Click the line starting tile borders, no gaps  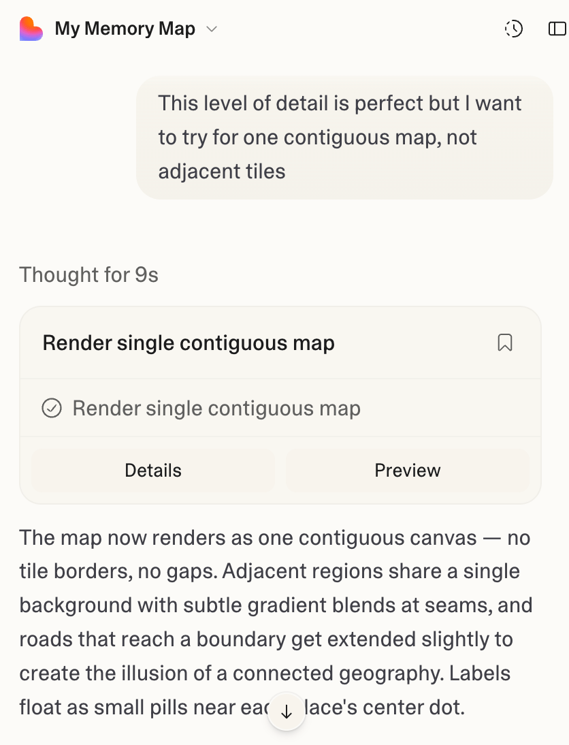coord(270,571)
